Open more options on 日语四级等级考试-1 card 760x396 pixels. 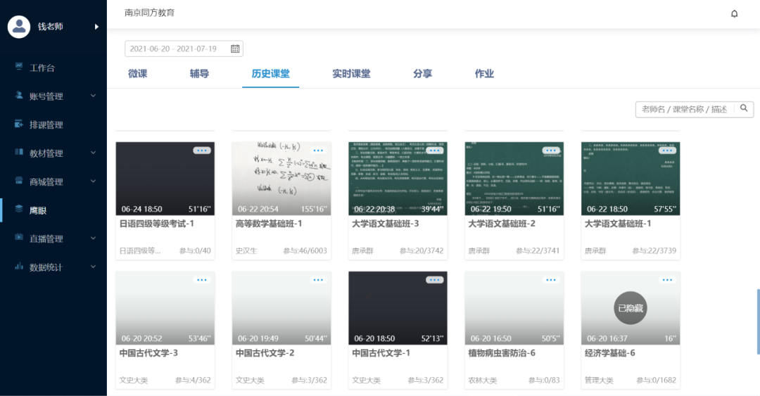click(202, 151)
